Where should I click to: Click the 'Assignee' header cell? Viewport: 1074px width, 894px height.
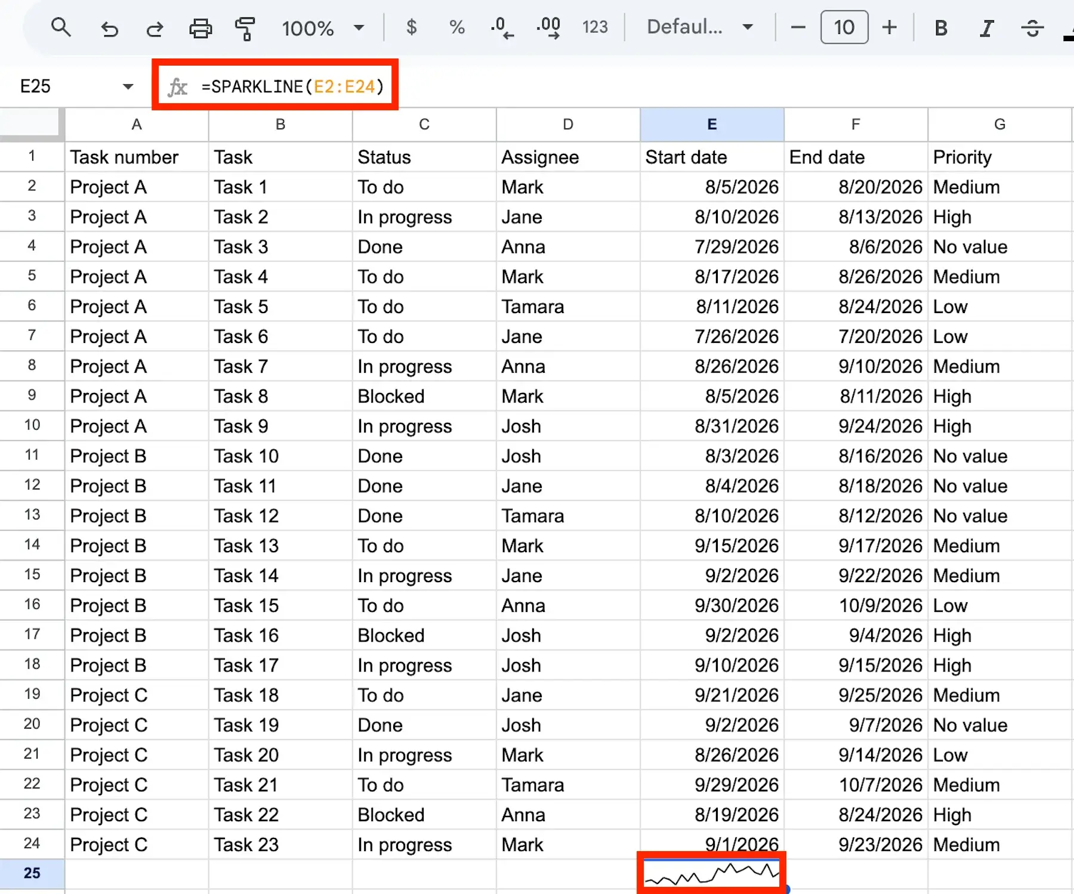coord(568,157)
